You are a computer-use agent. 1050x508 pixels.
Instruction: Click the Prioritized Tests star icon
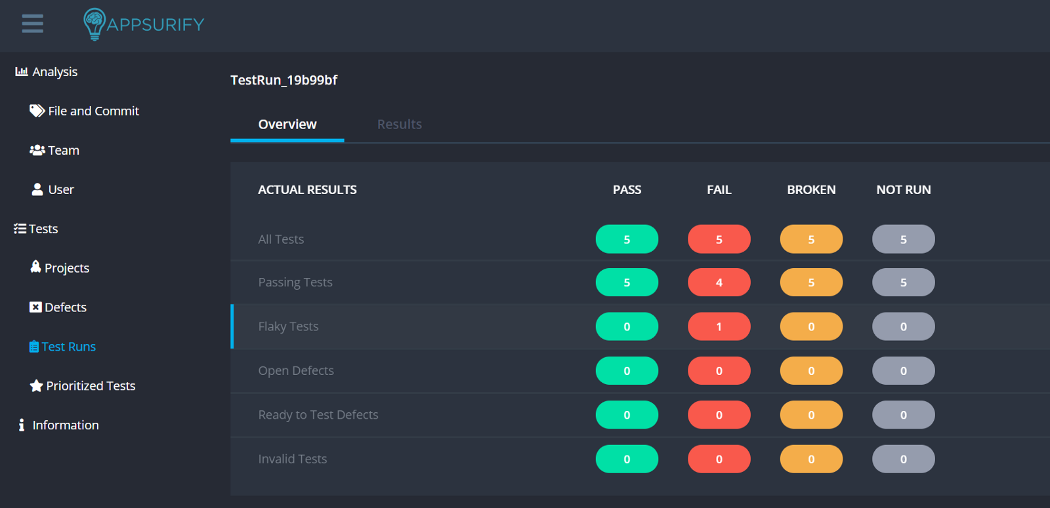pyautogui.click(x=36, y=386)
